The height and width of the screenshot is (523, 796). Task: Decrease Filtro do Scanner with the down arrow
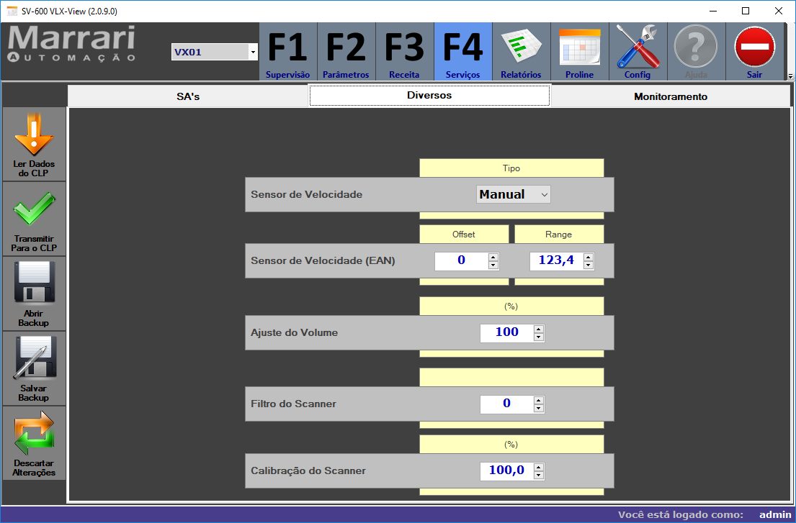(x=539, y=408)
